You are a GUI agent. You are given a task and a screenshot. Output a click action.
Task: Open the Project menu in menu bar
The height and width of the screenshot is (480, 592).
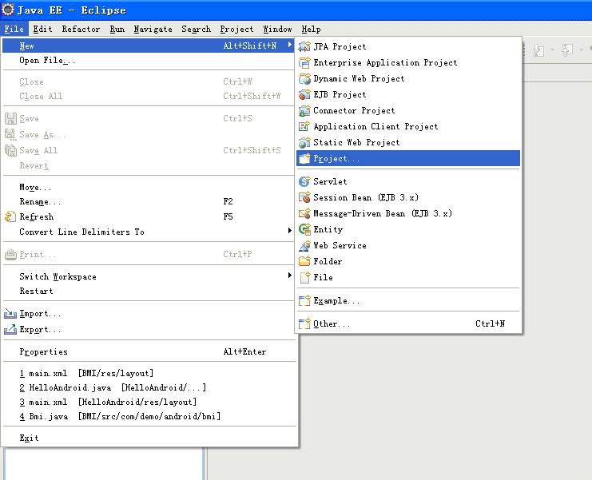[236, 29]
